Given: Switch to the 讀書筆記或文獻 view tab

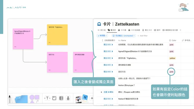Looking at the screenshot, I should [x=170, y=30].
